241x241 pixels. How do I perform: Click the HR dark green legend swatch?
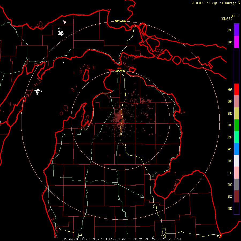236,125
